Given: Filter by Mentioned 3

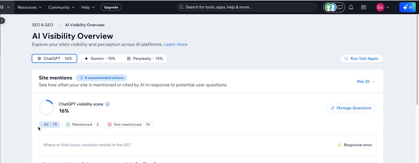Looking at the screenshot, I should coord(82,125).
